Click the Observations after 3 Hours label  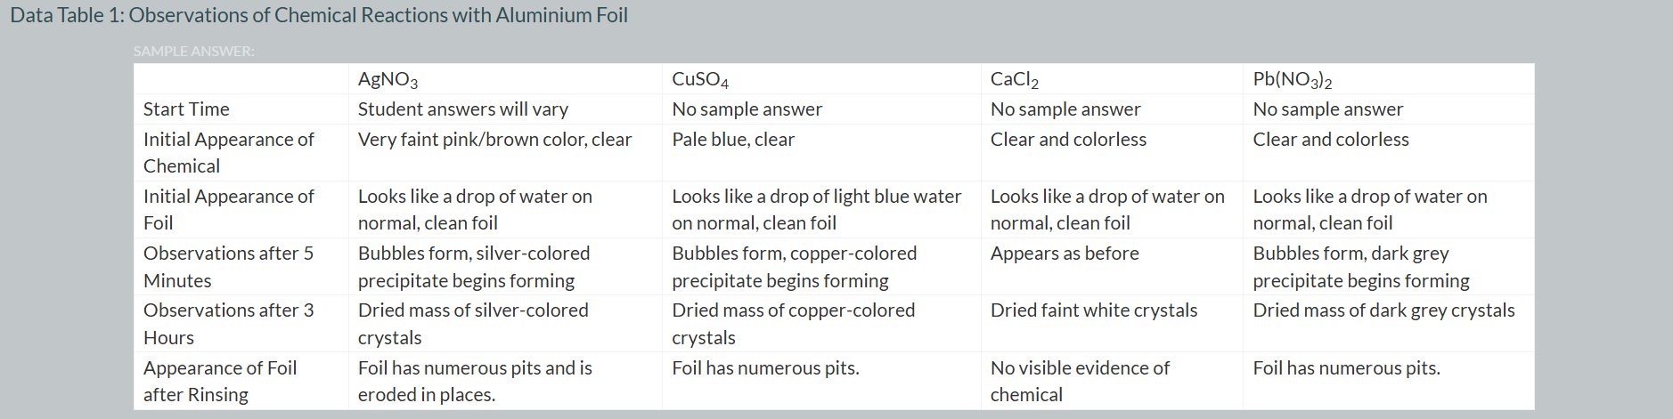click(x=228, y=323)
